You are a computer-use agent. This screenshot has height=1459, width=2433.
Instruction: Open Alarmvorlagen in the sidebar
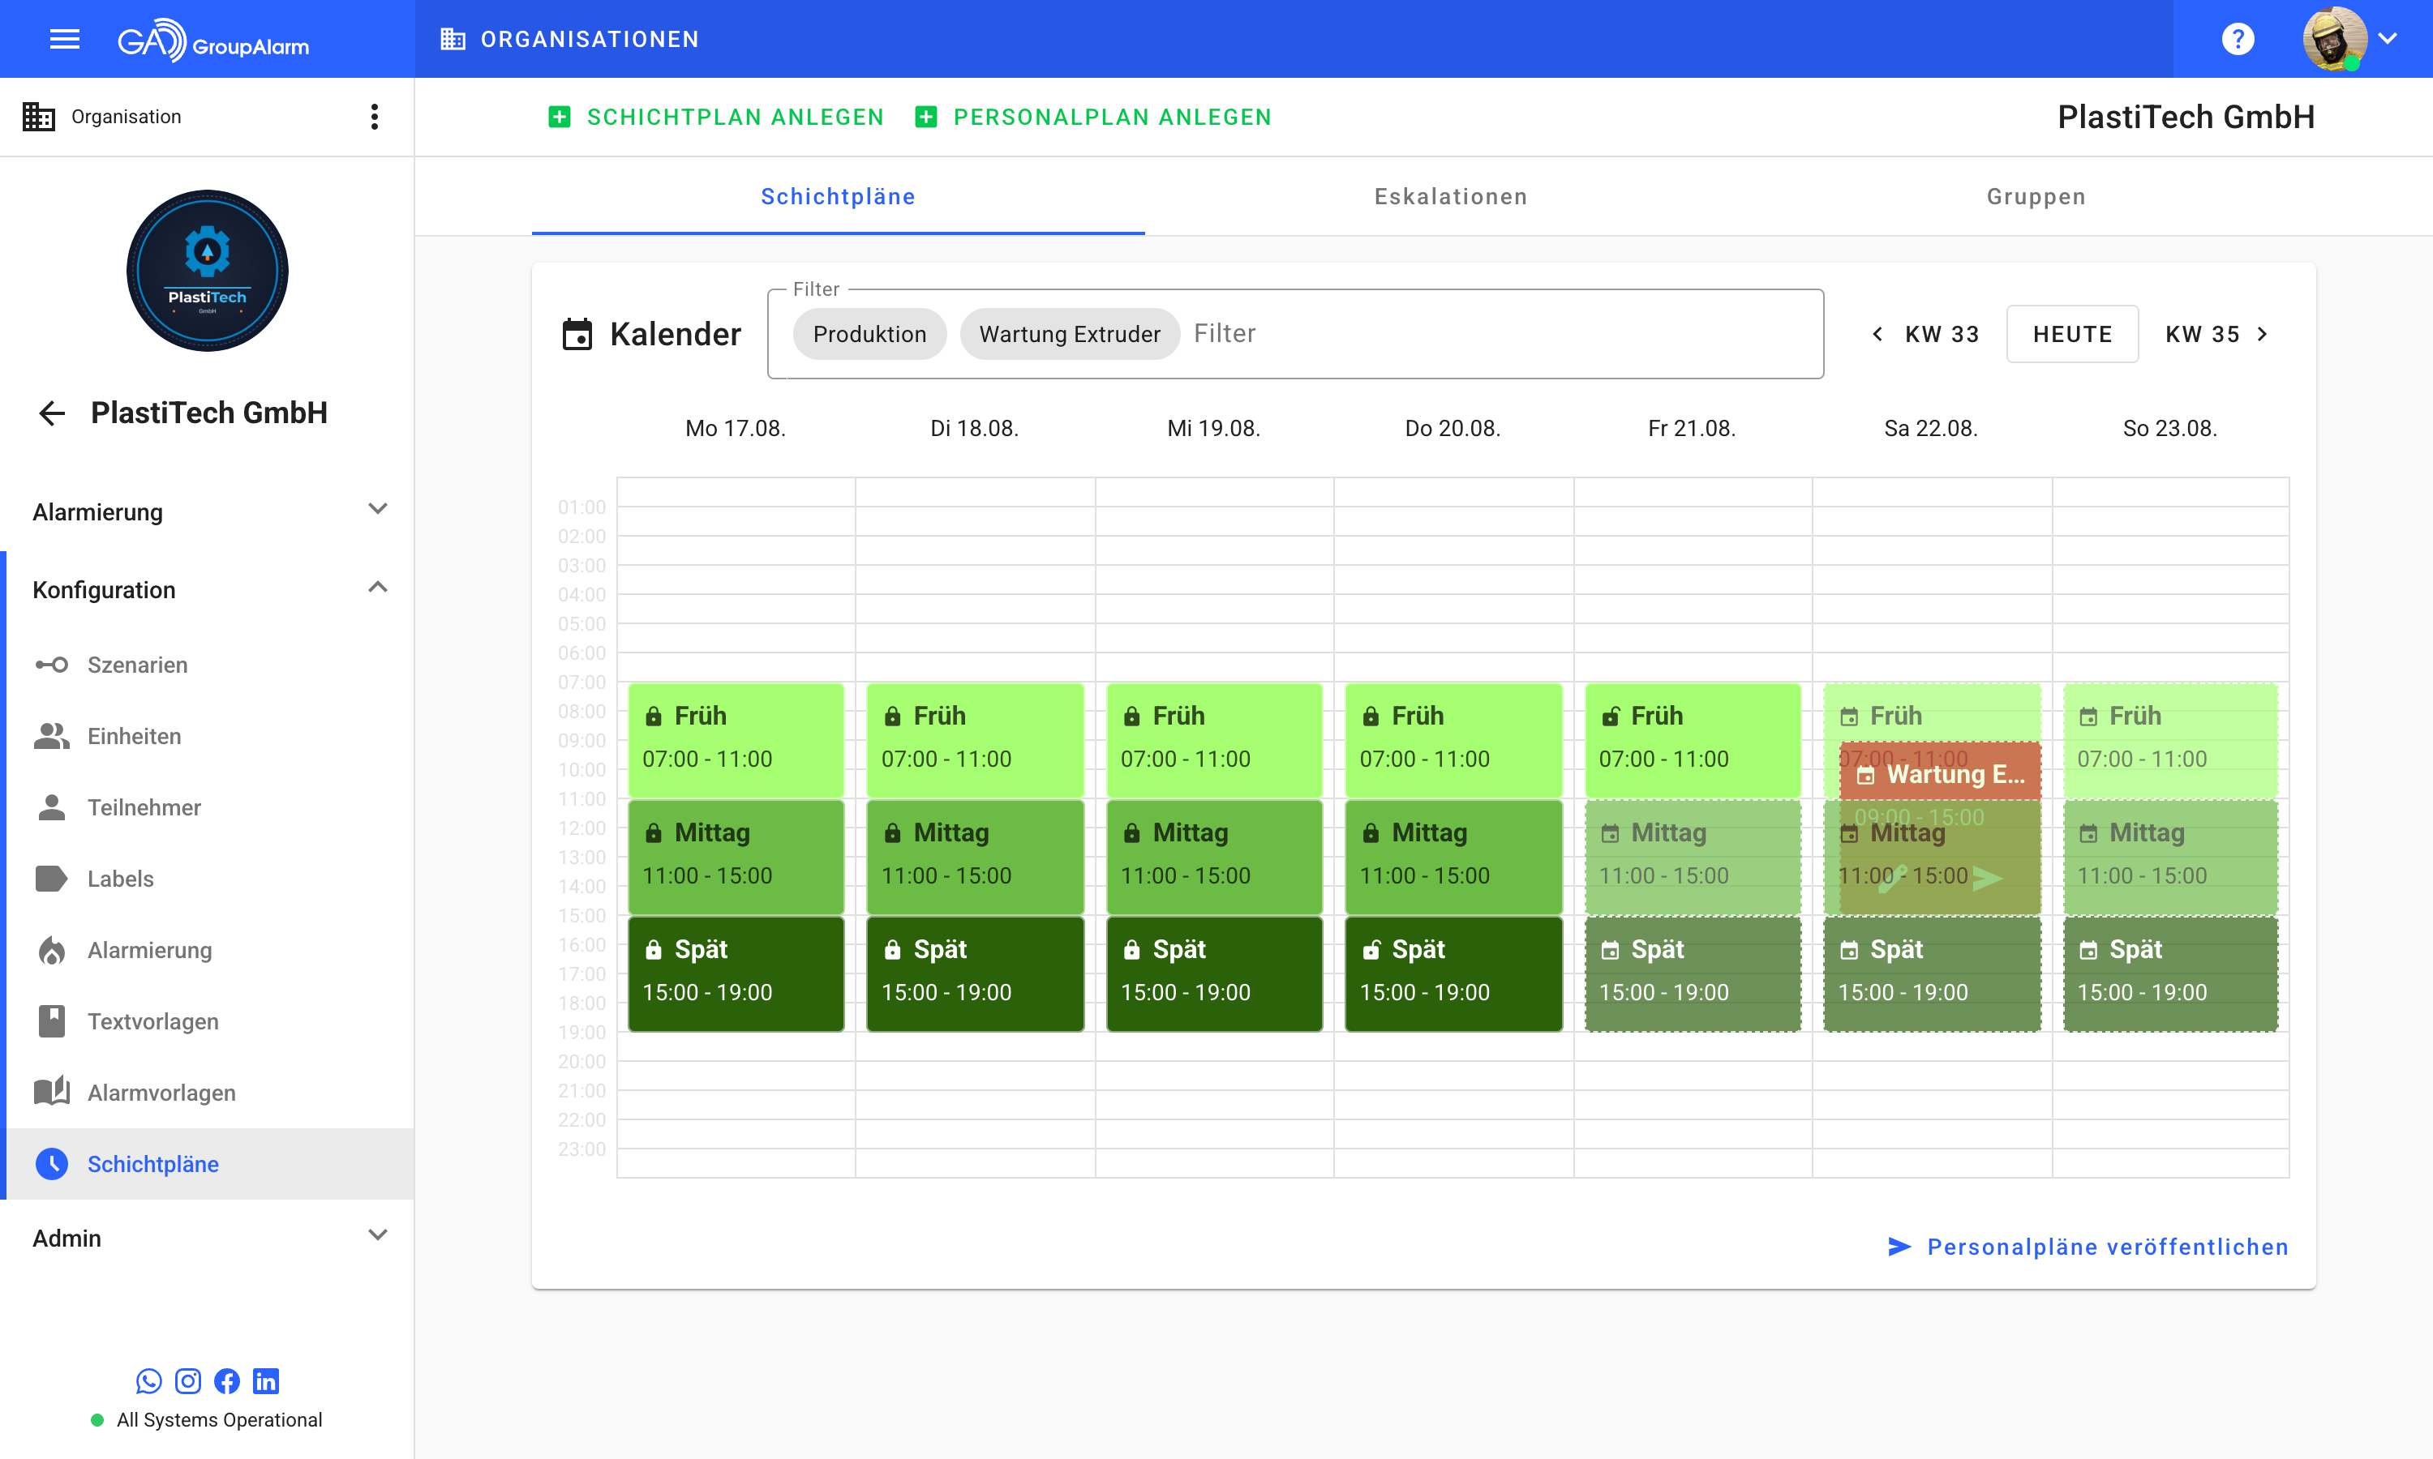click(x=210, y=1093)
